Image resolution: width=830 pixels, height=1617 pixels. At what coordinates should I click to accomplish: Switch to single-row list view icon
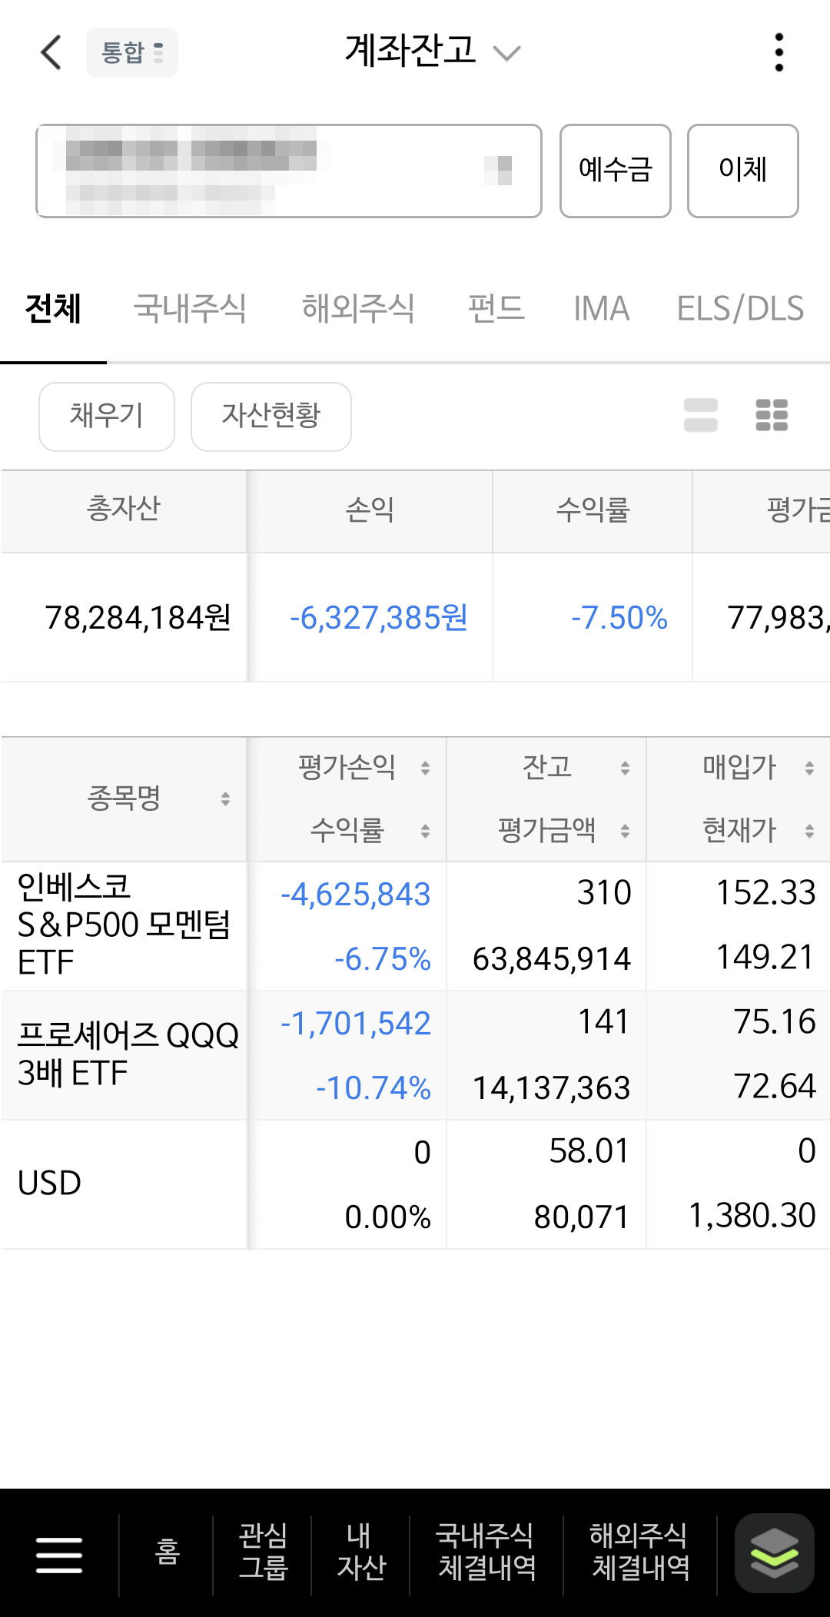pos(701,415)
